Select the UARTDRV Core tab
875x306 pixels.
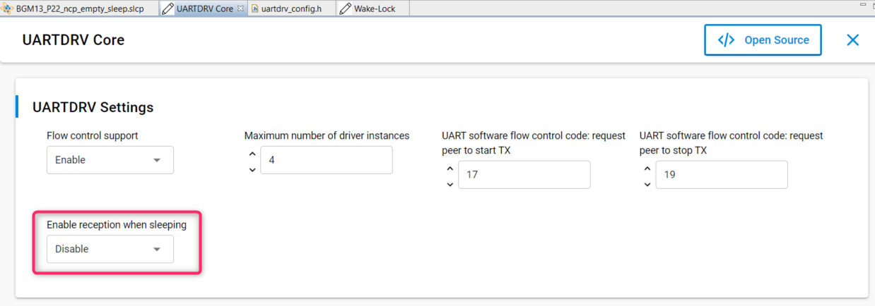pyautogui.click(x=204, y=8)
